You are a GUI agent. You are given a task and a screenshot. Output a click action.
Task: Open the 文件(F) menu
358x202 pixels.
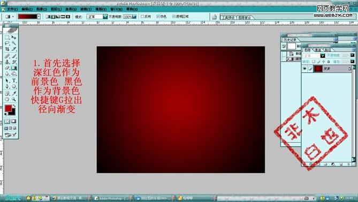tap(12, 9)
